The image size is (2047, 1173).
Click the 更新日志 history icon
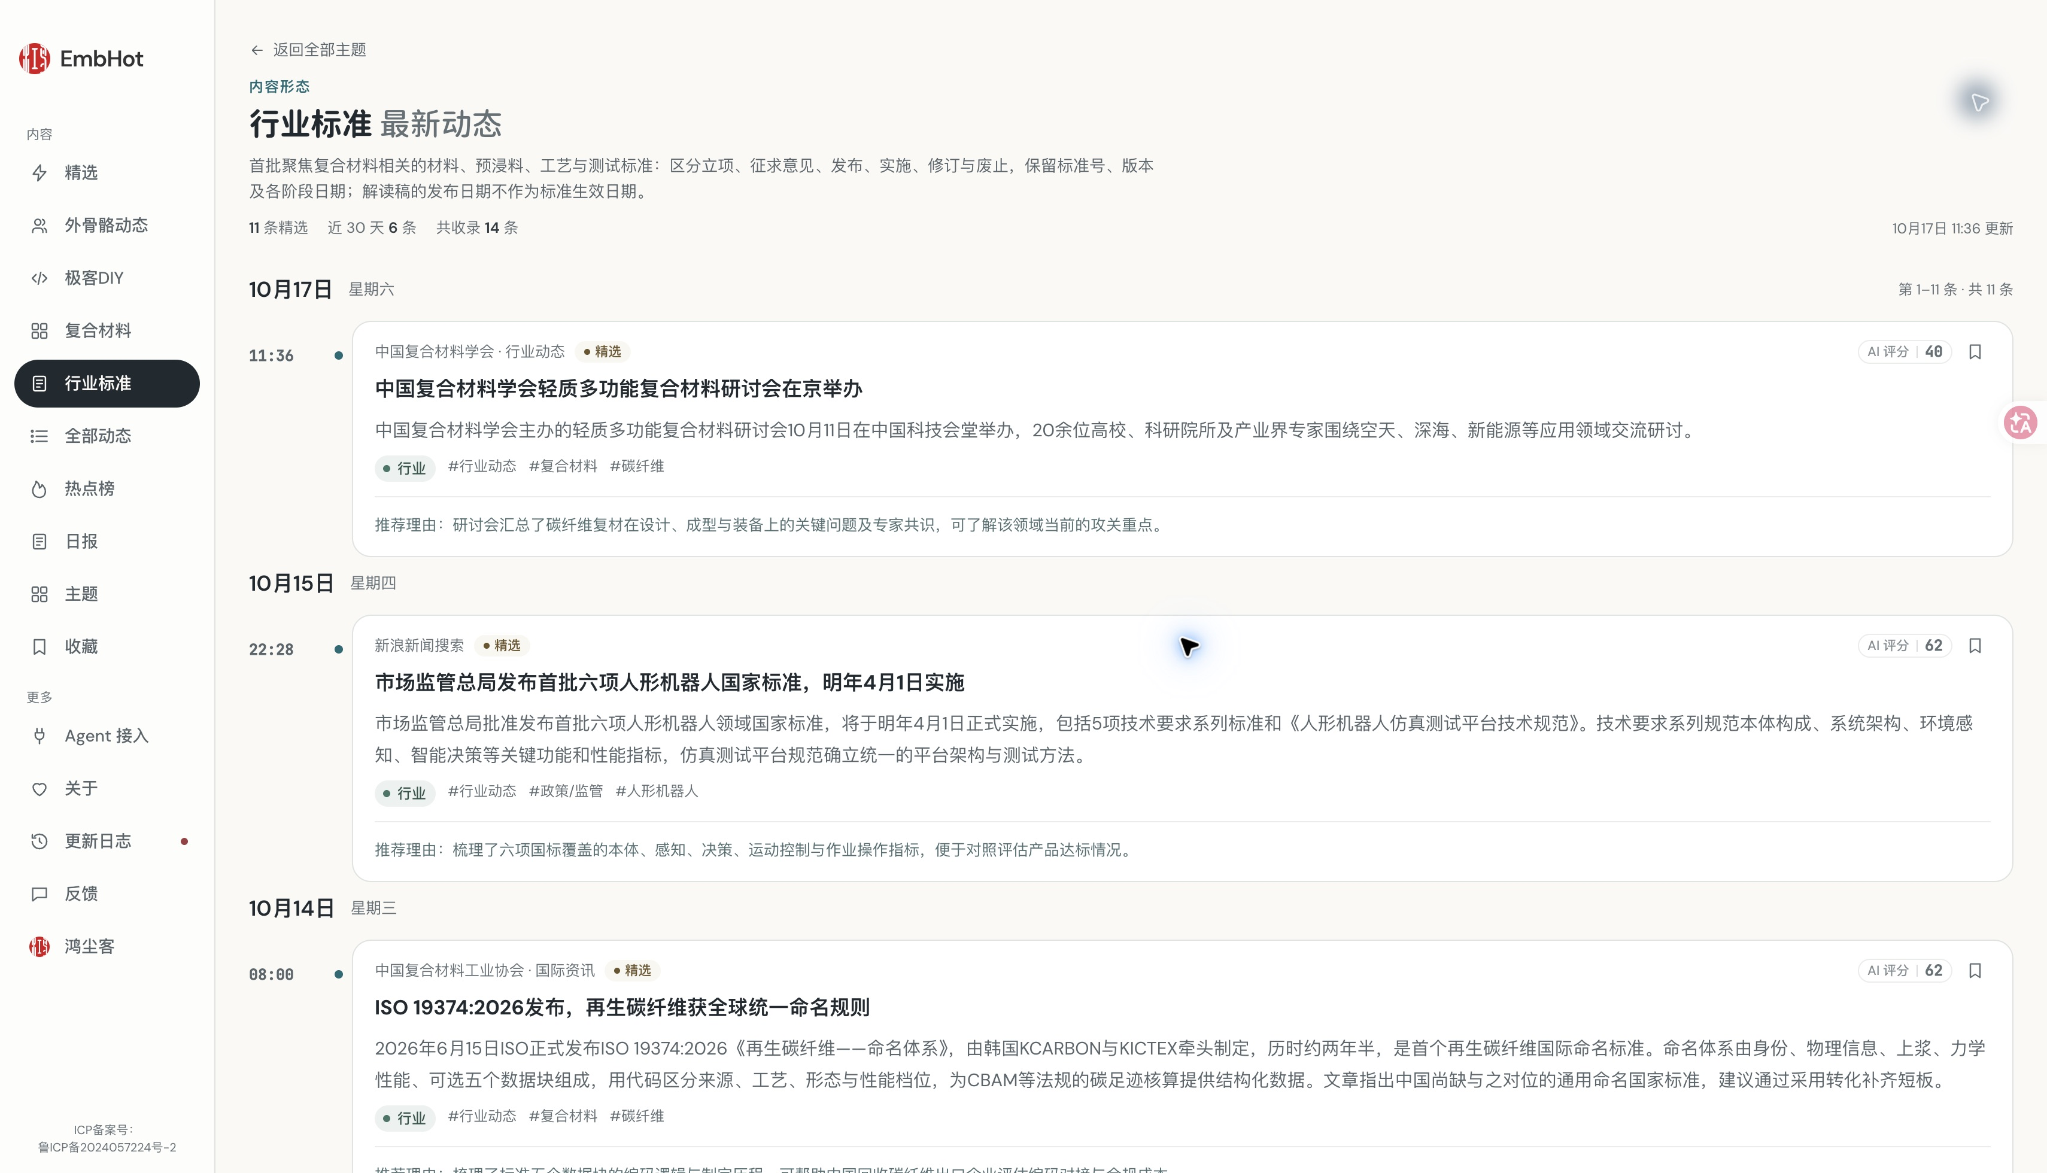click(x=40, y=841)
